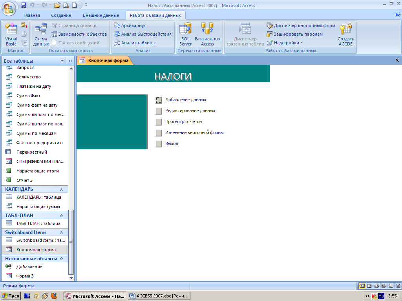Image resolution: width=402 pixels, height=301 pixels.
Task: Click language indicator Ru in tray
Action: click(381, 296)
